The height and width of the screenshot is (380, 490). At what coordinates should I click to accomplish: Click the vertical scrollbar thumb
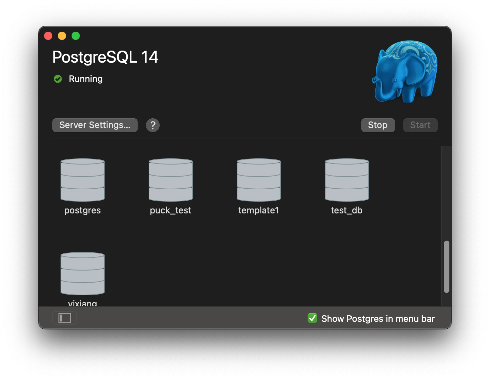(x=447, y=267)
